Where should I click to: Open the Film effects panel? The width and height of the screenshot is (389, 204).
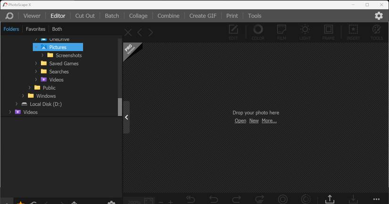[281, 32]
